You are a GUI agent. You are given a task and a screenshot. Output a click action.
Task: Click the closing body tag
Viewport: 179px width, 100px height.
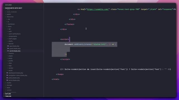click(60, 74)
